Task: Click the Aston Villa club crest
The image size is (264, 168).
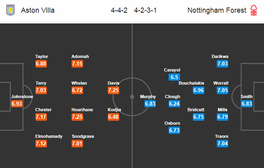Action: (10, 10)
